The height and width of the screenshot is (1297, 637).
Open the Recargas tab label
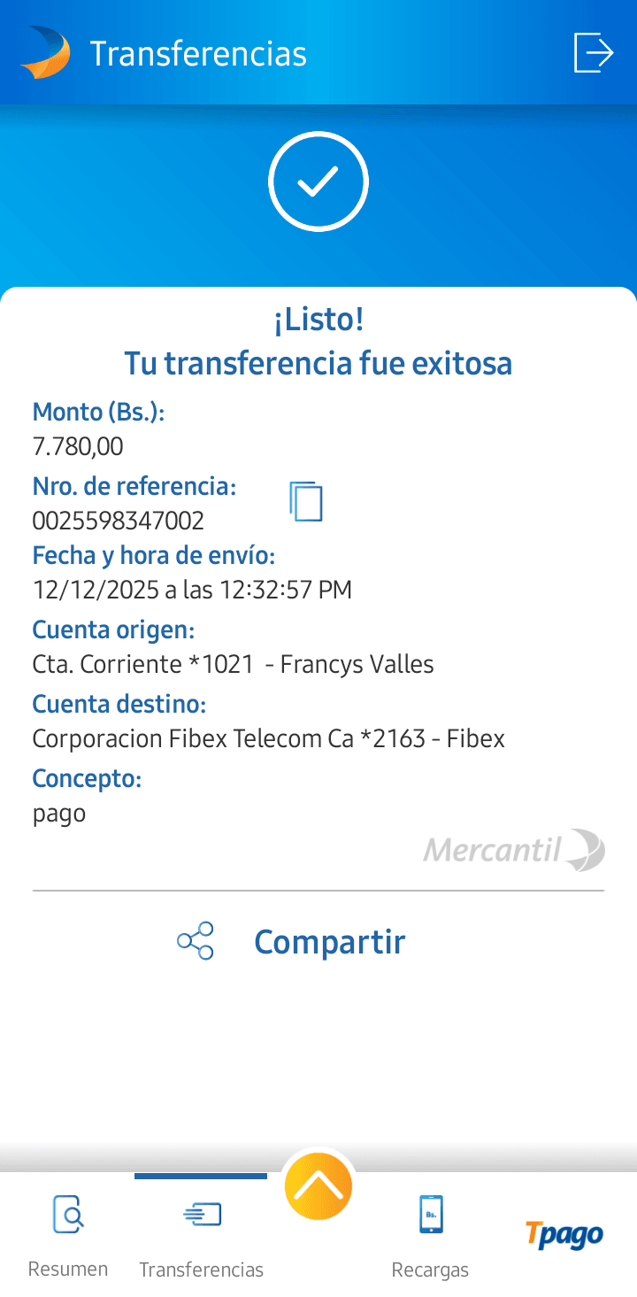[x=430, y=1270]
